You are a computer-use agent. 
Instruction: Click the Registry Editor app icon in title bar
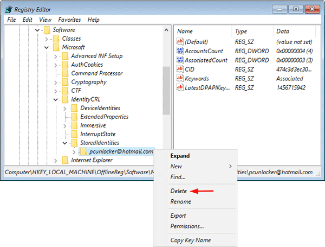click(x=9, y=9)
